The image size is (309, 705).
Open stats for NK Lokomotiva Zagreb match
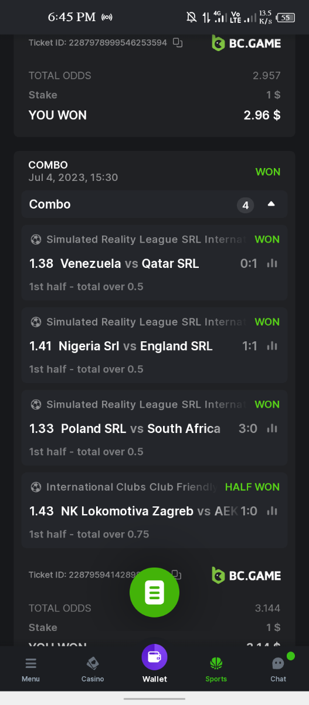(272, 511)
